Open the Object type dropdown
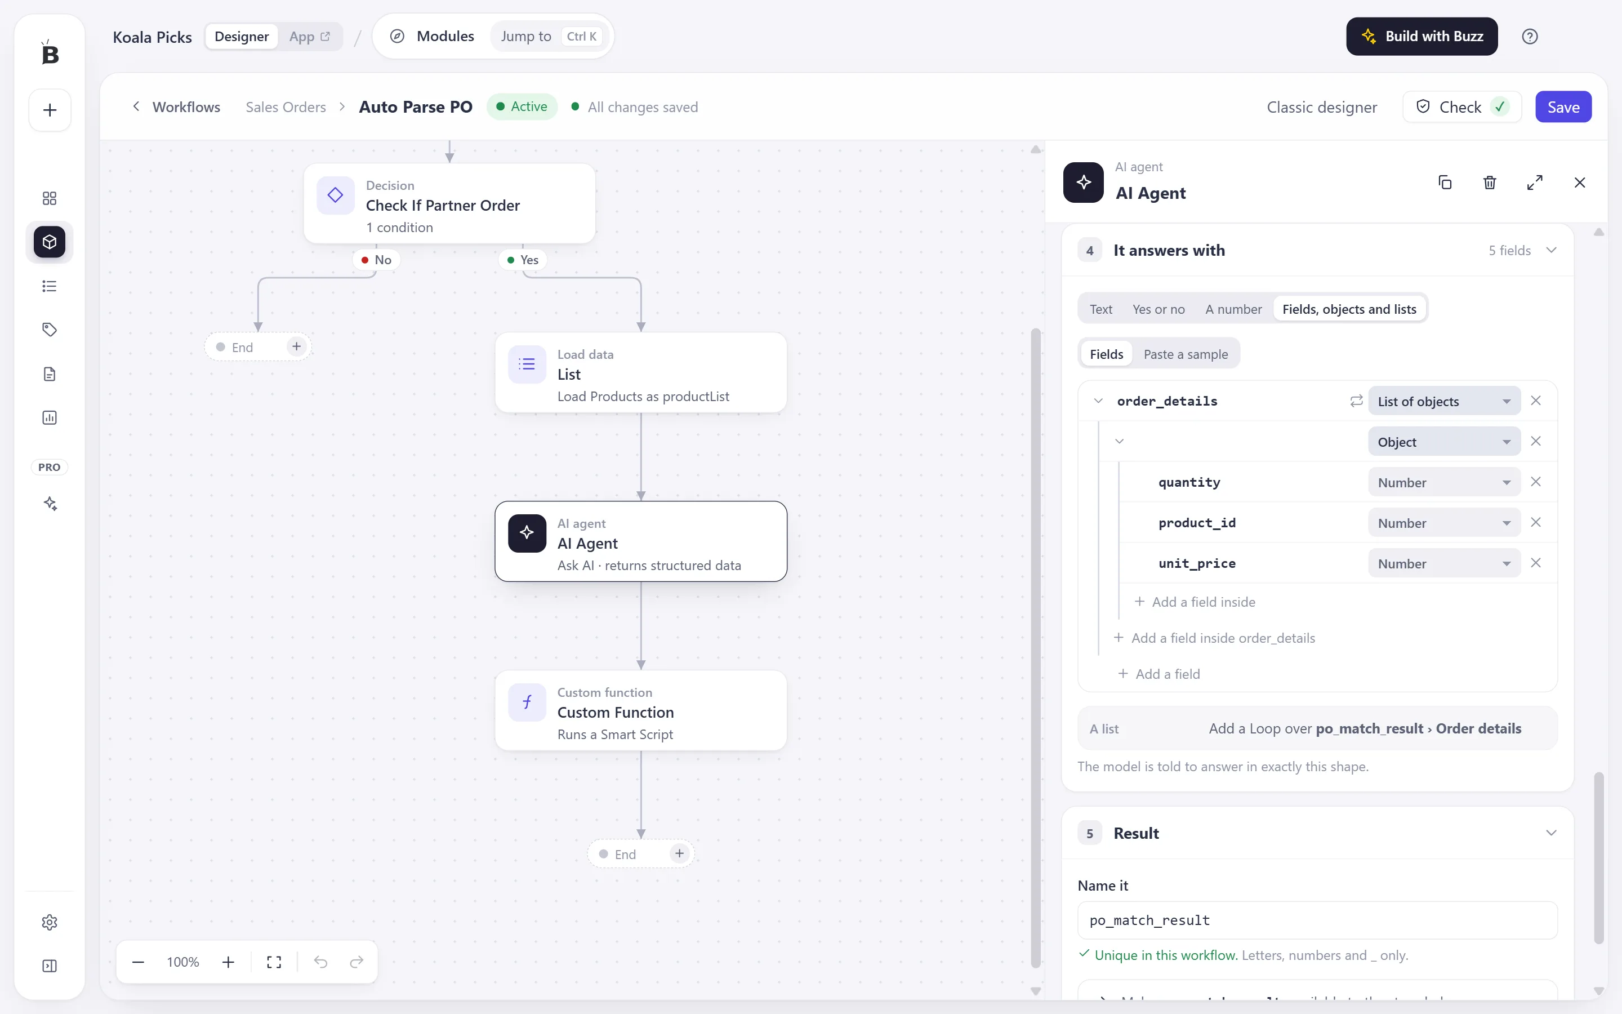 1445,442
